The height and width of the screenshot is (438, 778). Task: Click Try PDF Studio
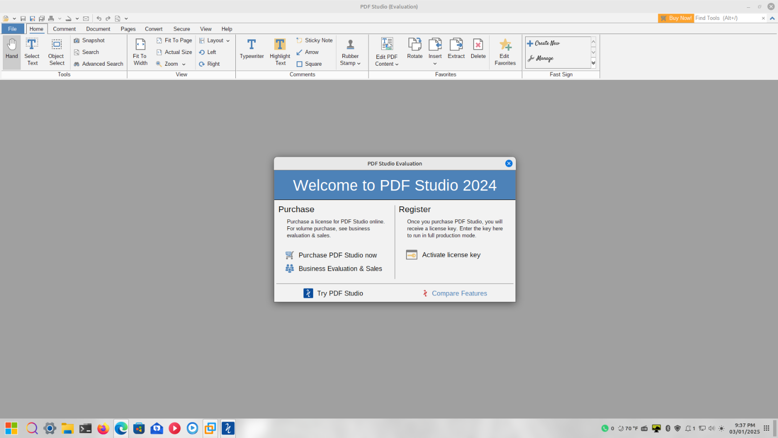(334, 293)
